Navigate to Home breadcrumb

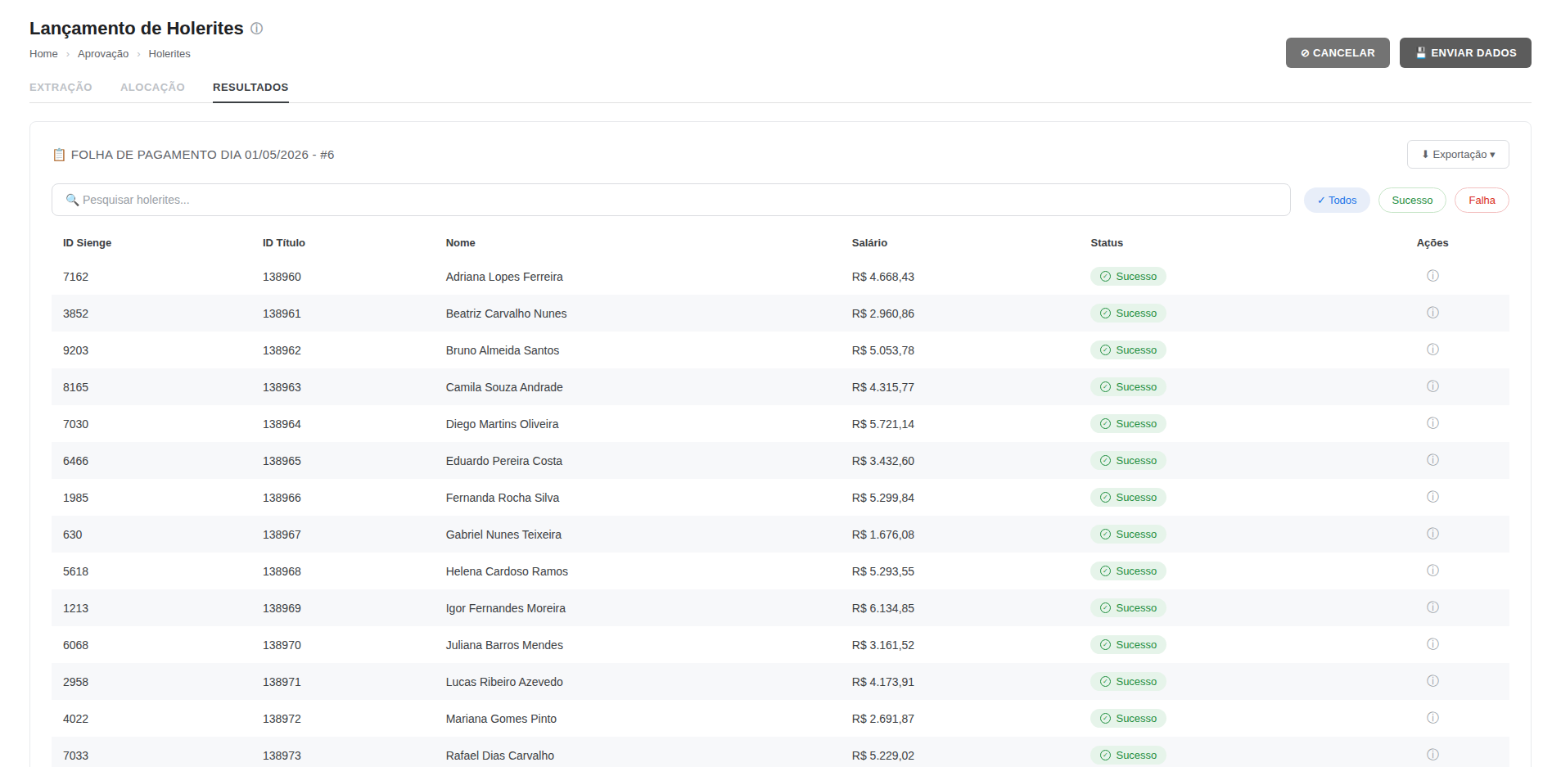click(x=43, y=54)
